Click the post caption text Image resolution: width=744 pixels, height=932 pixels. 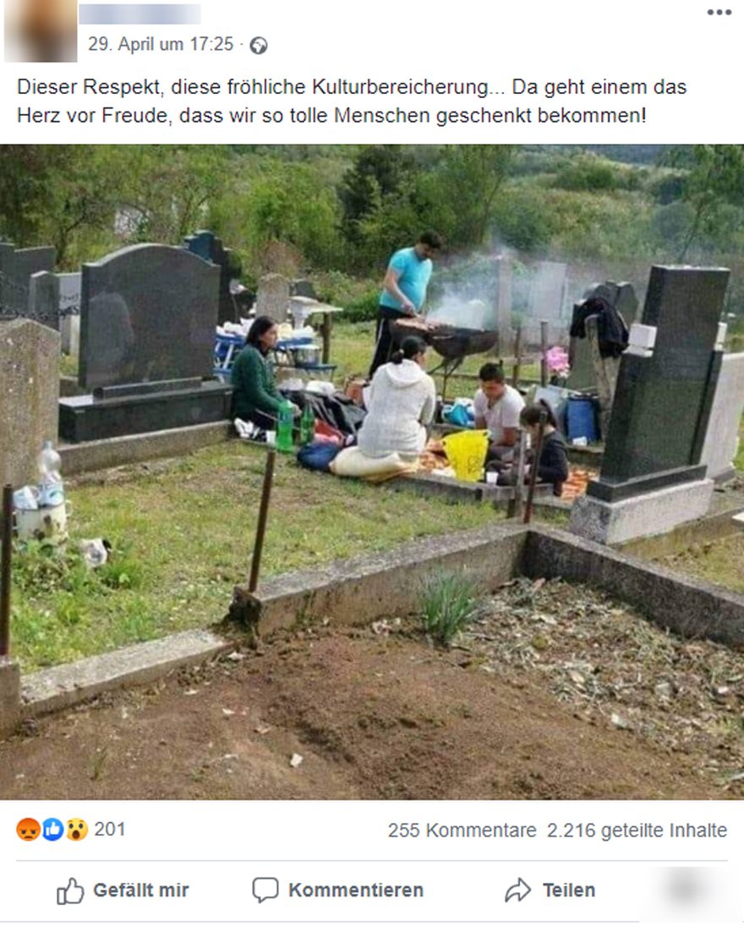[x=352, y=101]
